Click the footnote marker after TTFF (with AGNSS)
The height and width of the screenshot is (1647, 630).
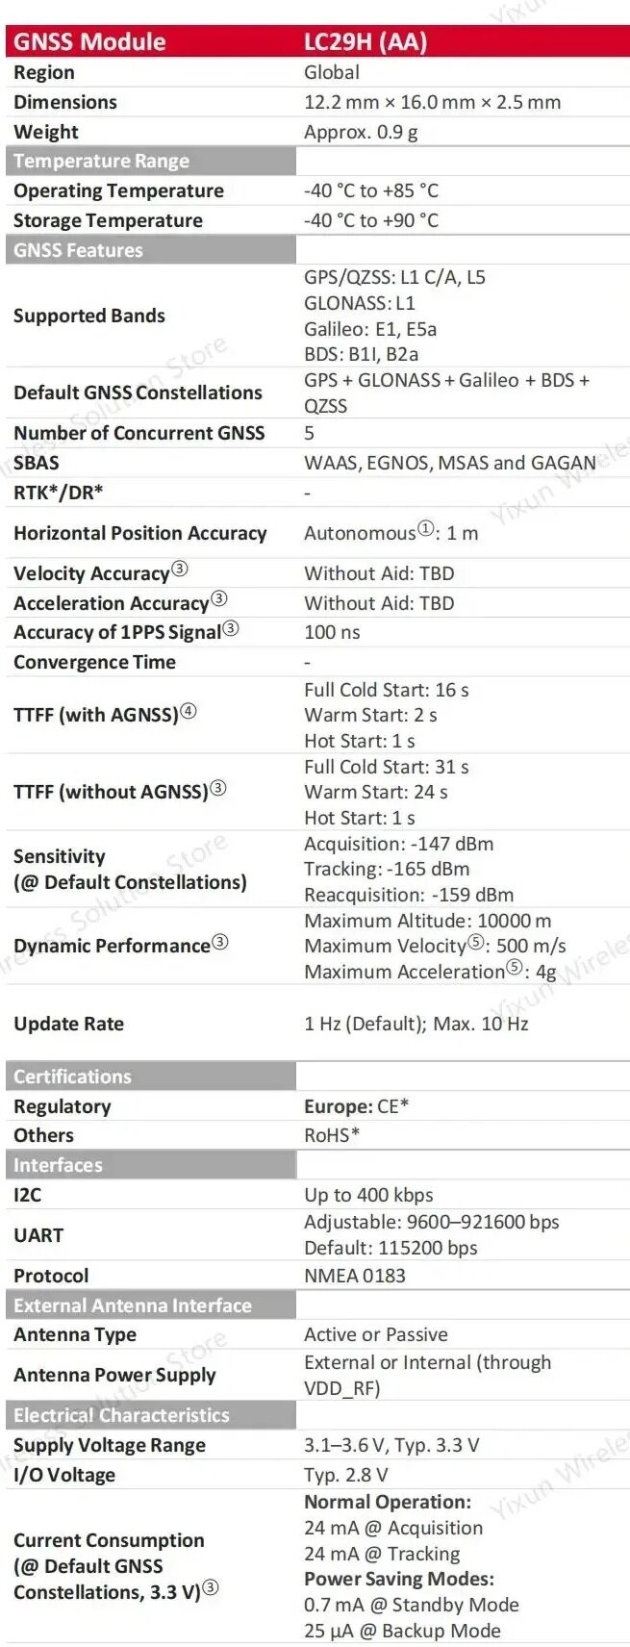(189, 712)
